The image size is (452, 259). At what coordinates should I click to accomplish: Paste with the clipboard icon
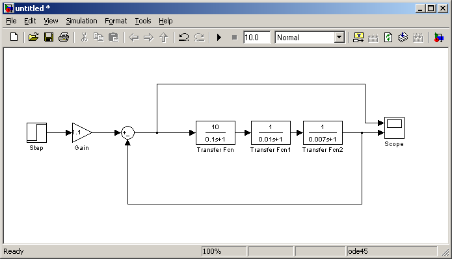tap(114, 38)
